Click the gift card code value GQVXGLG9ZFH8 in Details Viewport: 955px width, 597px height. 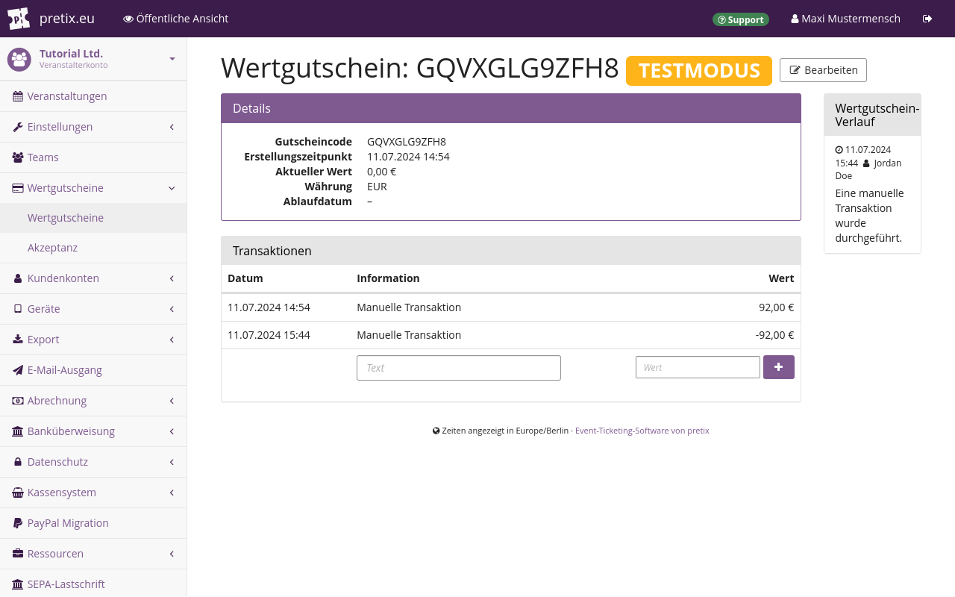pyautogui.click(x=407, y=142)
